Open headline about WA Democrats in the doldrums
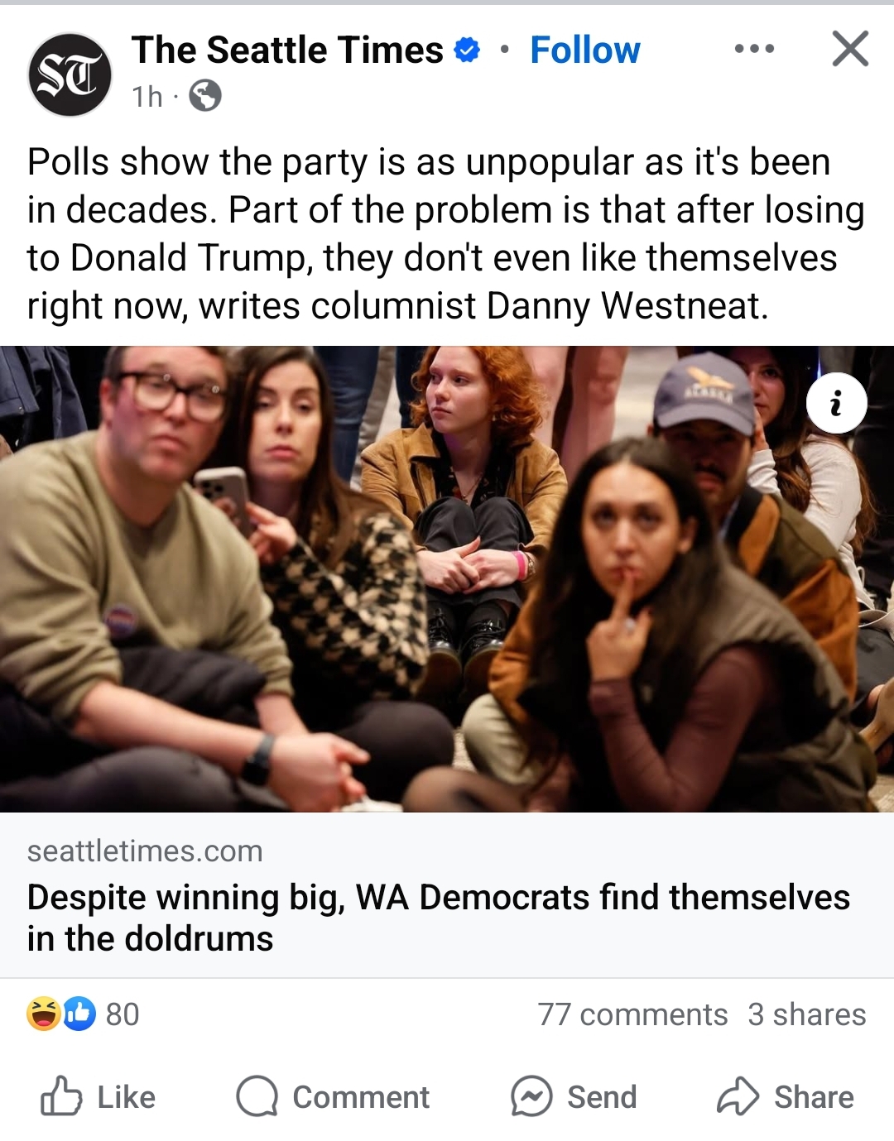This screenshot has height=1141, width=894. pos(438,918)
